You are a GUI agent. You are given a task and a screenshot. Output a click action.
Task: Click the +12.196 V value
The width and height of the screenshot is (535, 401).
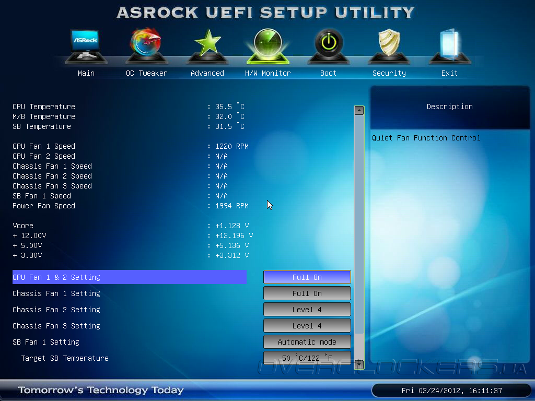click(x=234, y=235)
